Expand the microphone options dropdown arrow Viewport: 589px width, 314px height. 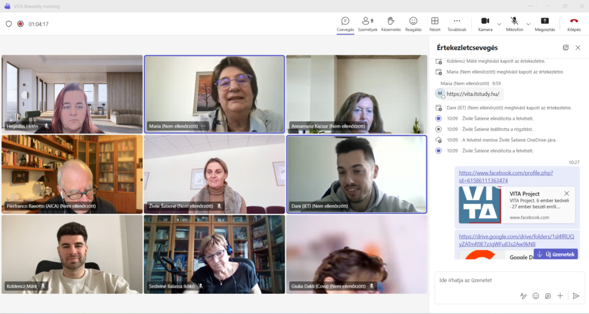point(528,24)
